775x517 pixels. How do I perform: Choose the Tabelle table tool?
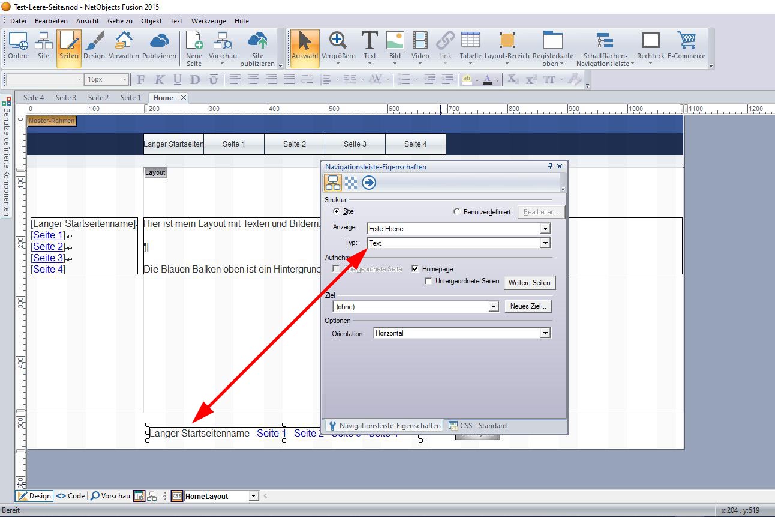click(x=470, y=46)
